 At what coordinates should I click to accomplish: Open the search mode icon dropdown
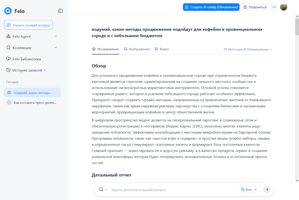click(x=103, y=190)
